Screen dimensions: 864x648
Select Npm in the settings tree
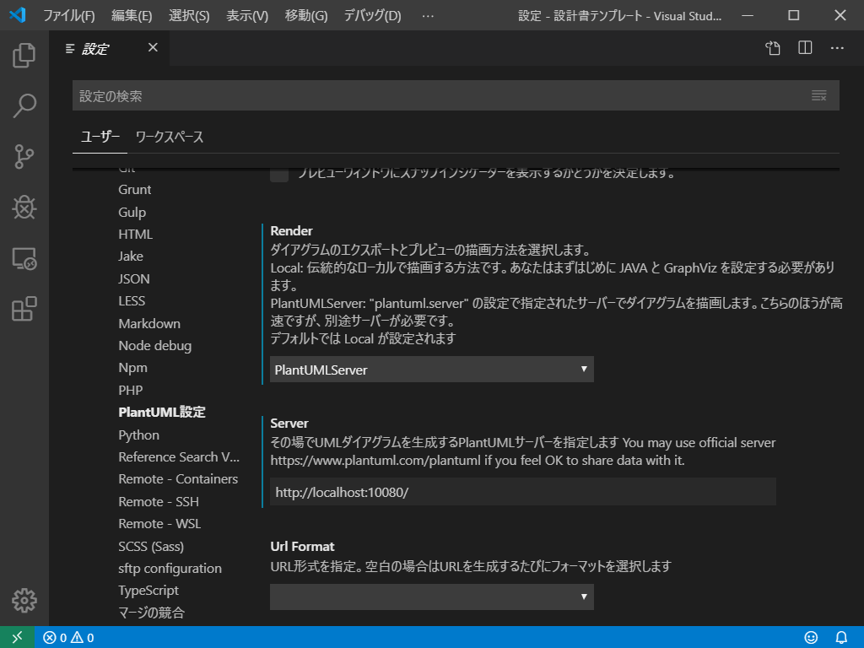point(132,368)
